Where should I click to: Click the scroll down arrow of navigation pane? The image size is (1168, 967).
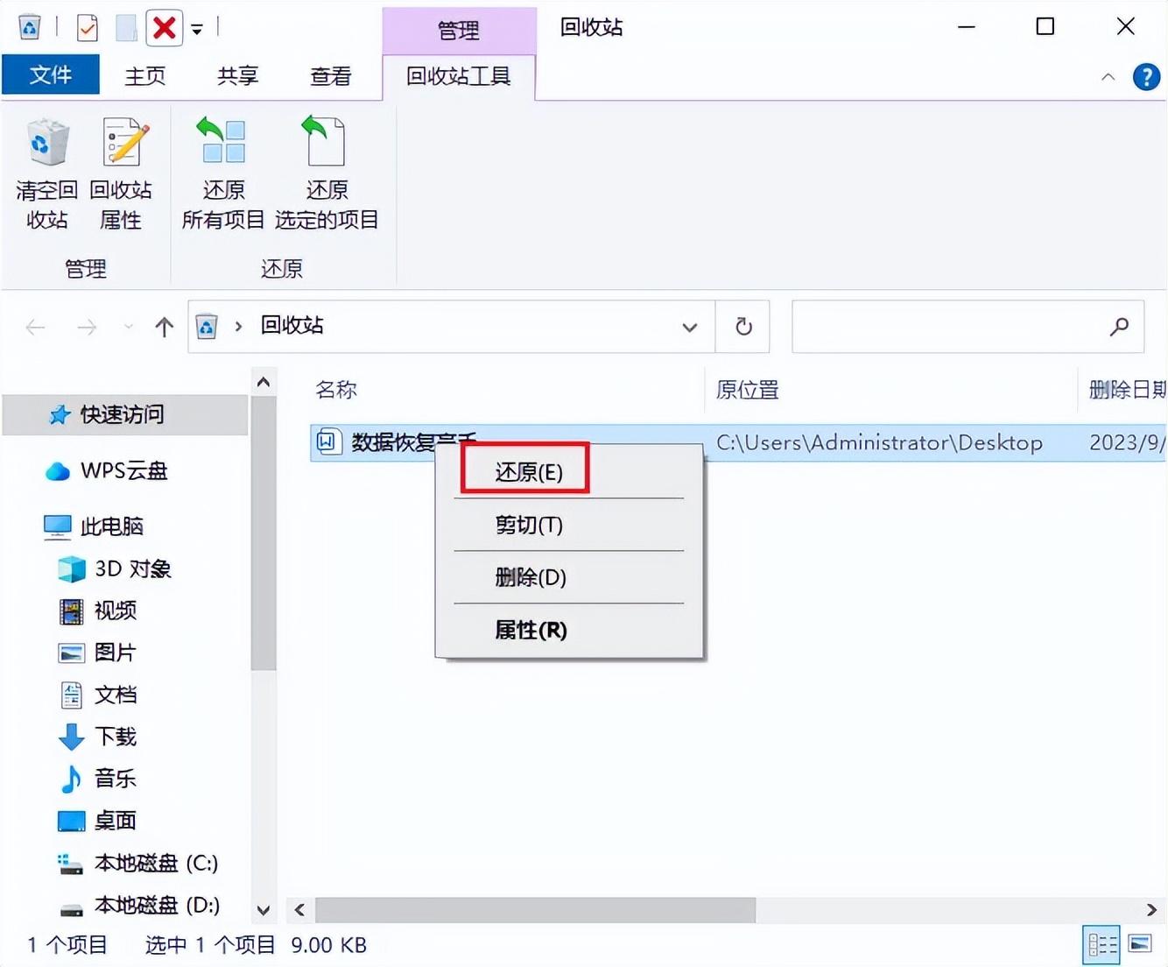[x=264, y=911]
